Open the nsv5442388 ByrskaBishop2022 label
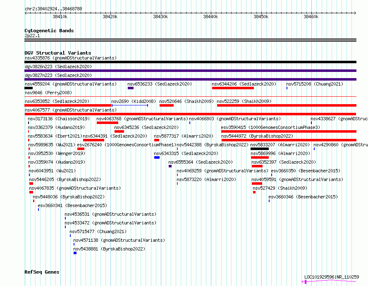Image resolution: width=368 pixels, height=286 pixels. pyautogui.click(x=213, y=145)
